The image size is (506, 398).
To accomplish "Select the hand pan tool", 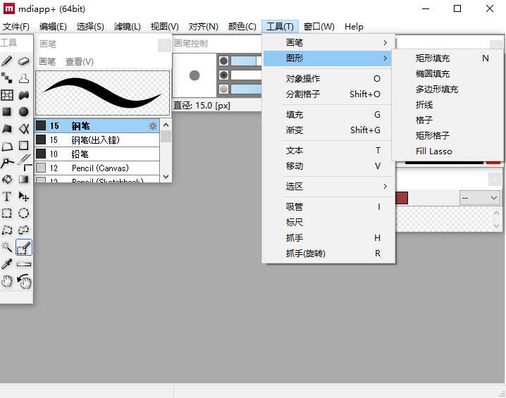I will tap(7, 281).
